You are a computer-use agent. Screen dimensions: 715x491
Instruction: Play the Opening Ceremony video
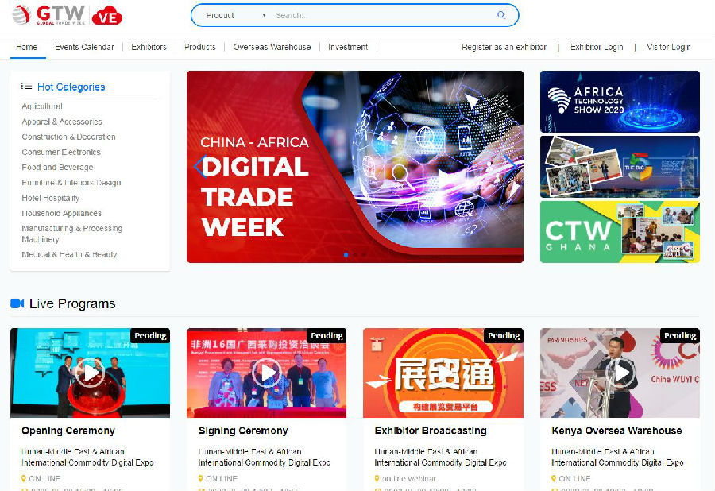click(x=90, y=373)
